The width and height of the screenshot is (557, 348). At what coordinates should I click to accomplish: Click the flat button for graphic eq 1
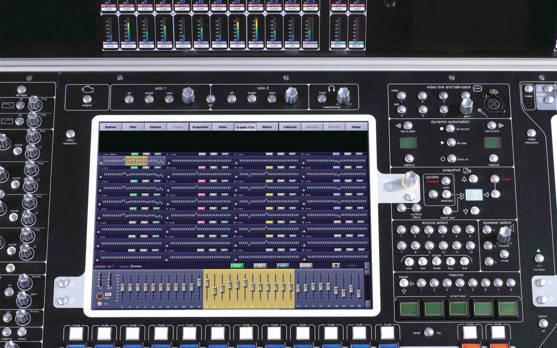point(260,266)
